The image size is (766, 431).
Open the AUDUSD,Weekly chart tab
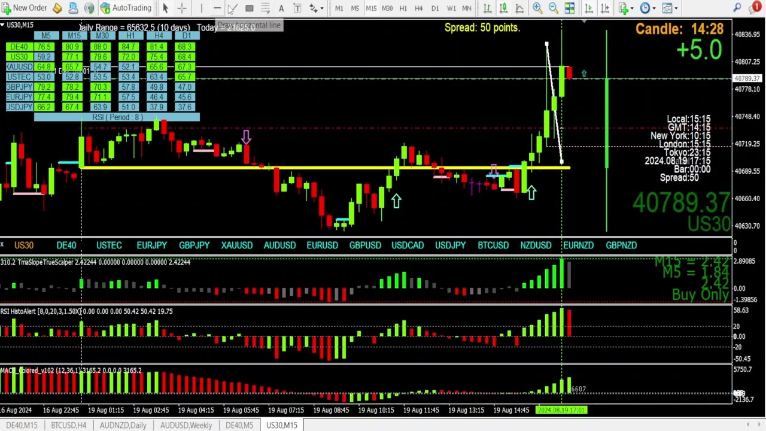(x=186, y=425)
